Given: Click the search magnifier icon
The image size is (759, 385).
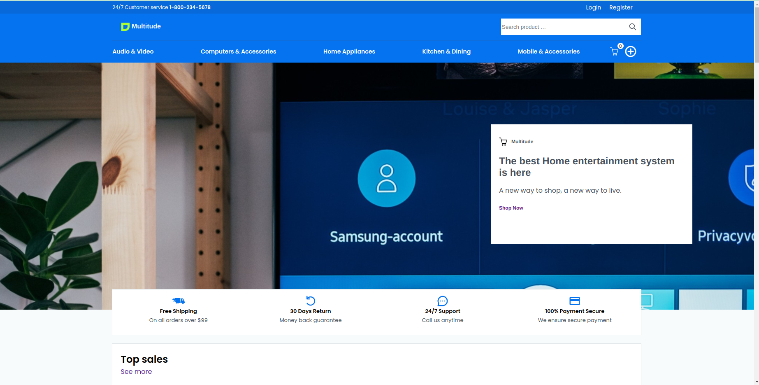Looking at the screenshot, I should click(x=632, y=27).
